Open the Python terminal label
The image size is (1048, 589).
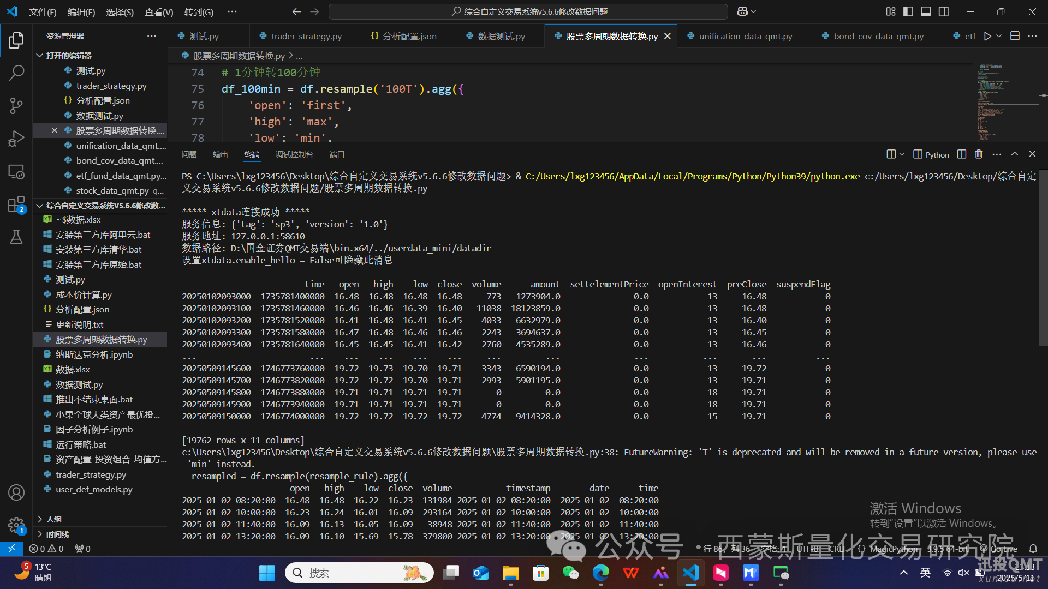931,154
